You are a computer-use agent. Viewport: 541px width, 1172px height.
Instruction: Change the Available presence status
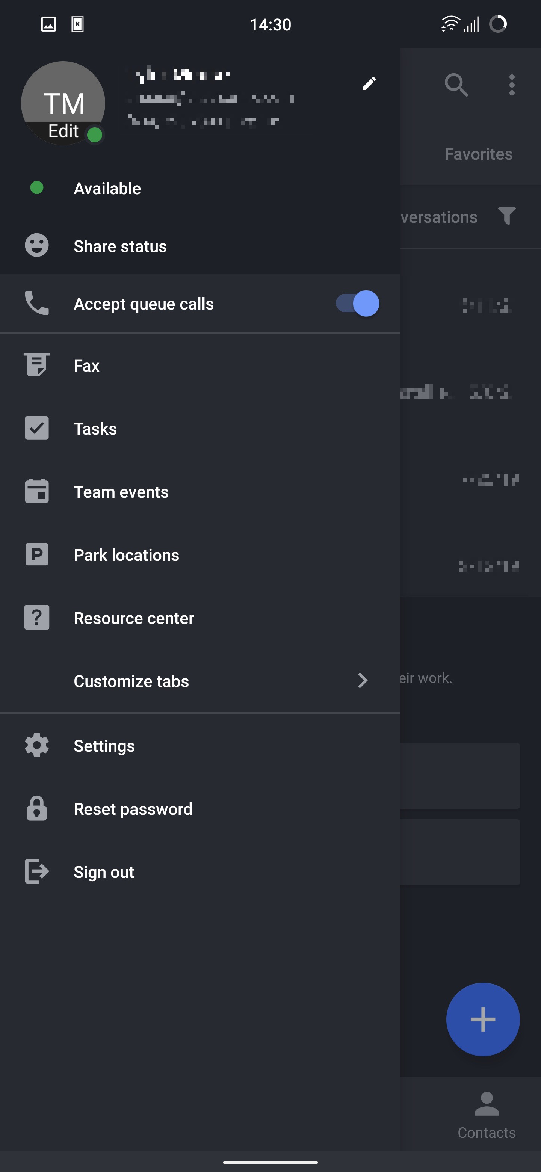107,188
